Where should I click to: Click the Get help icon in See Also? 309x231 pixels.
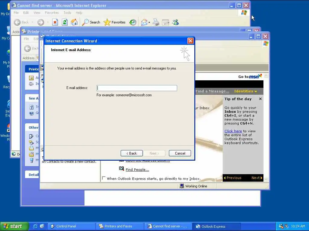point(31,113)
